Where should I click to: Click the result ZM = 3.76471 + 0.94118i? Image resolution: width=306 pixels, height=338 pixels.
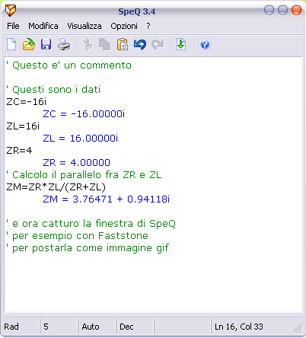[x=106, y=199]
